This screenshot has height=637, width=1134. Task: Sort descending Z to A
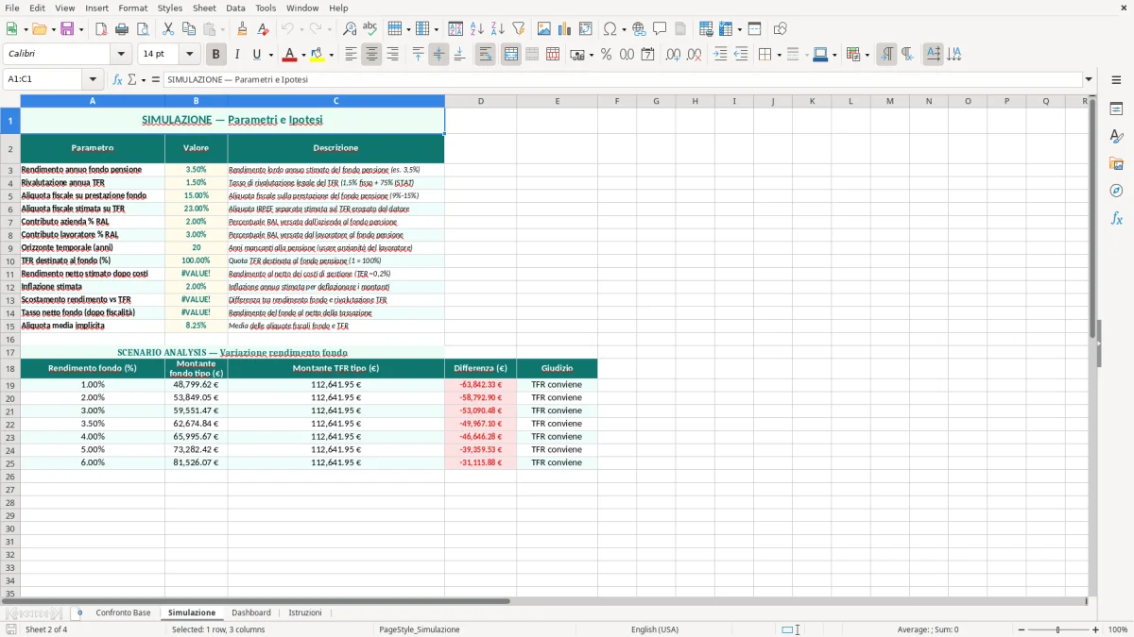[x=497, y=29]
